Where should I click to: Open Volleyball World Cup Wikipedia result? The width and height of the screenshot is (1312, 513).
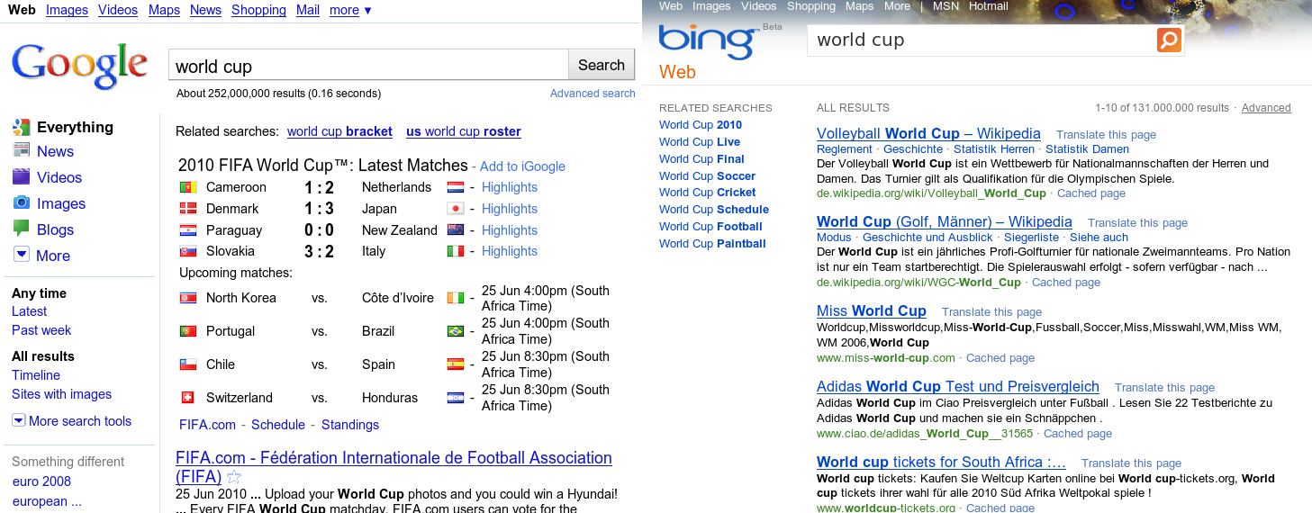[x=928, y=133]
